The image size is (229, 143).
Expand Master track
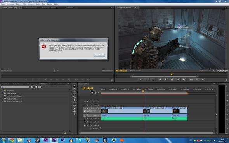(x=92, y=129)
